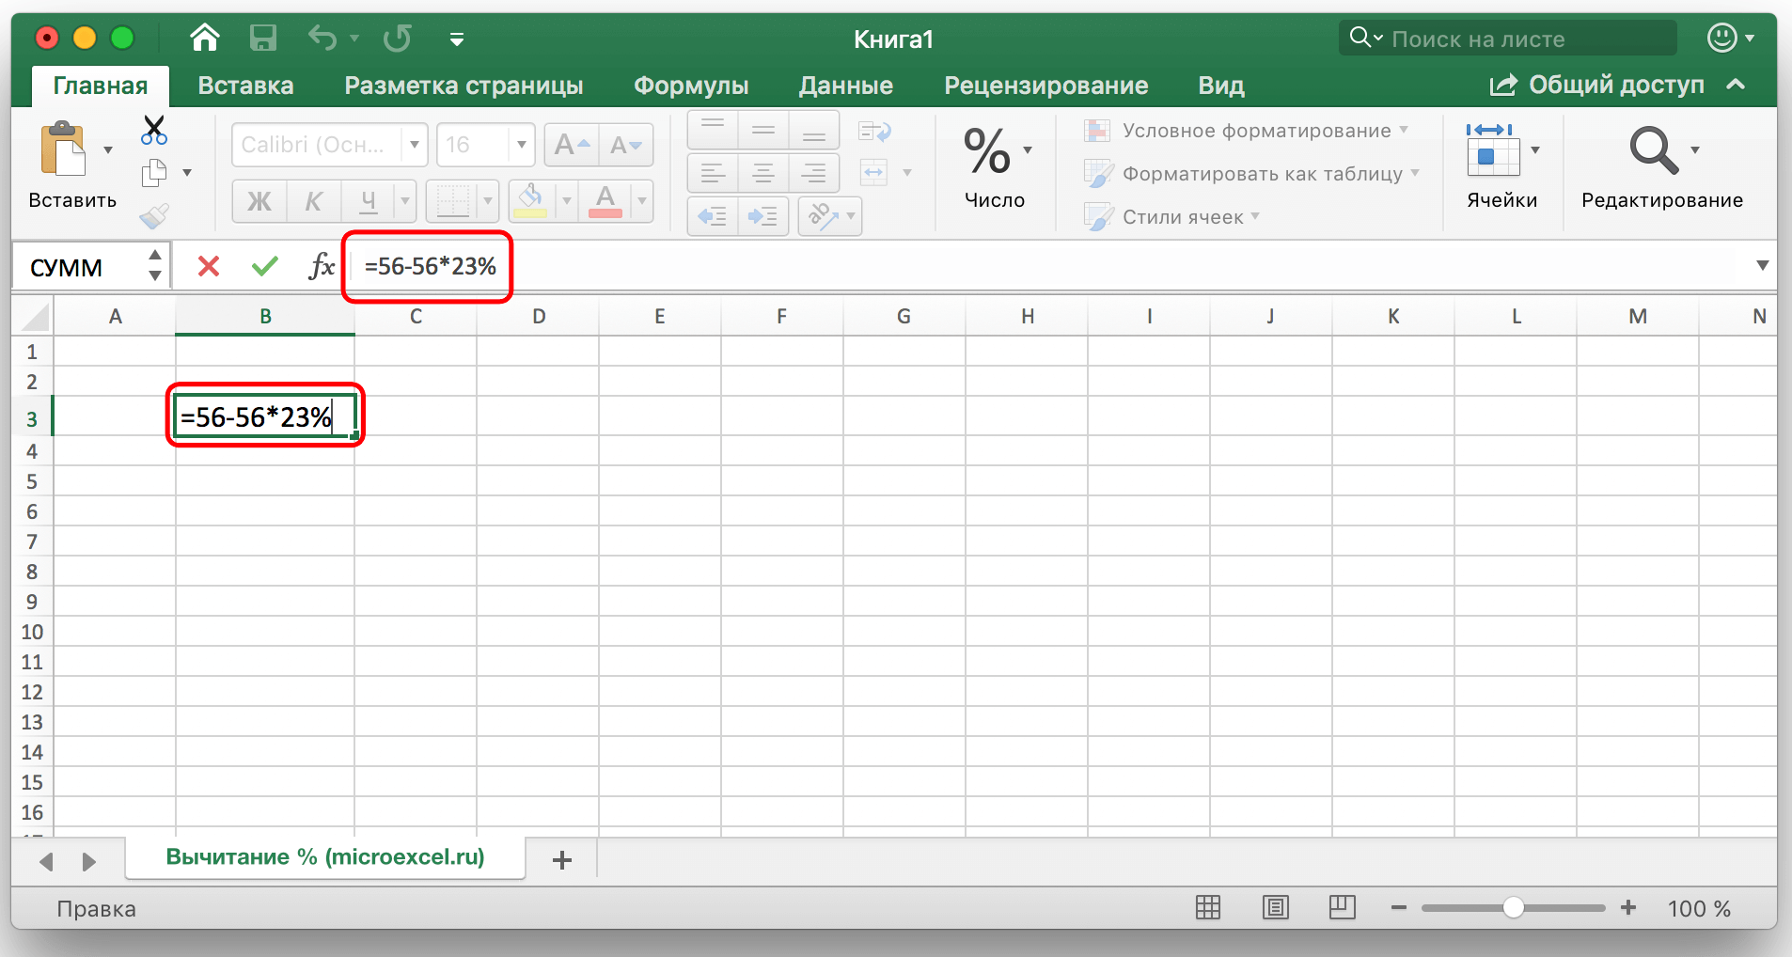Add a new sheet with plus button
The image size is (1792, 957).
pos(562,859)
